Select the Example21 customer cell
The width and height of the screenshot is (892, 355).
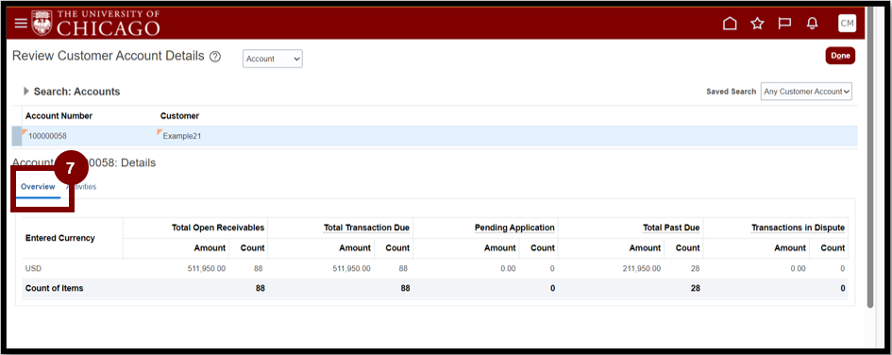tap(181, 137)
